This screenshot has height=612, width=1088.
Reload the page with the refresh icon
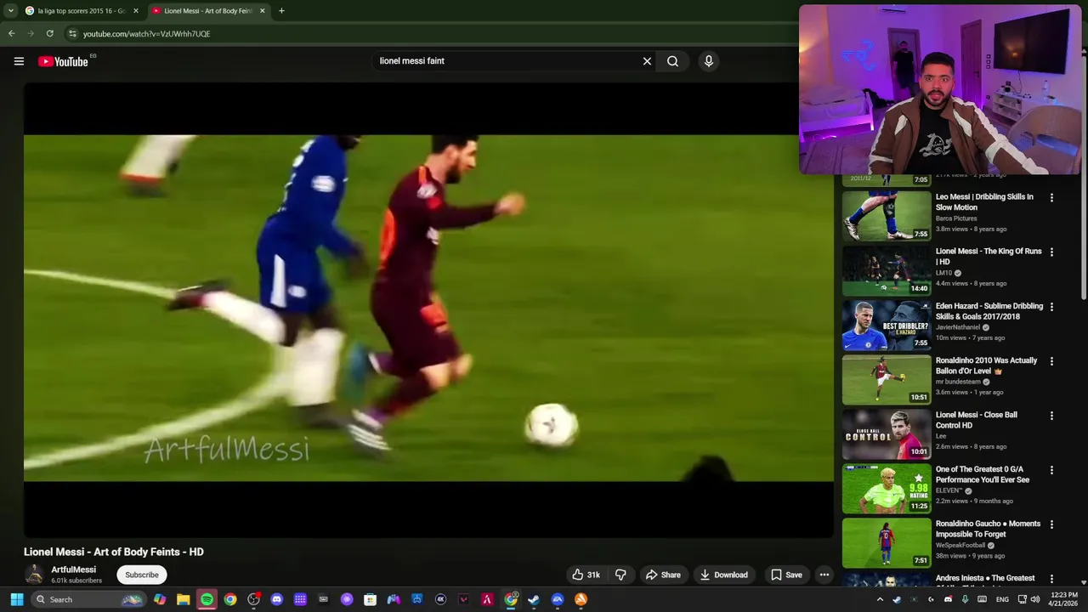tap(49, 33)
